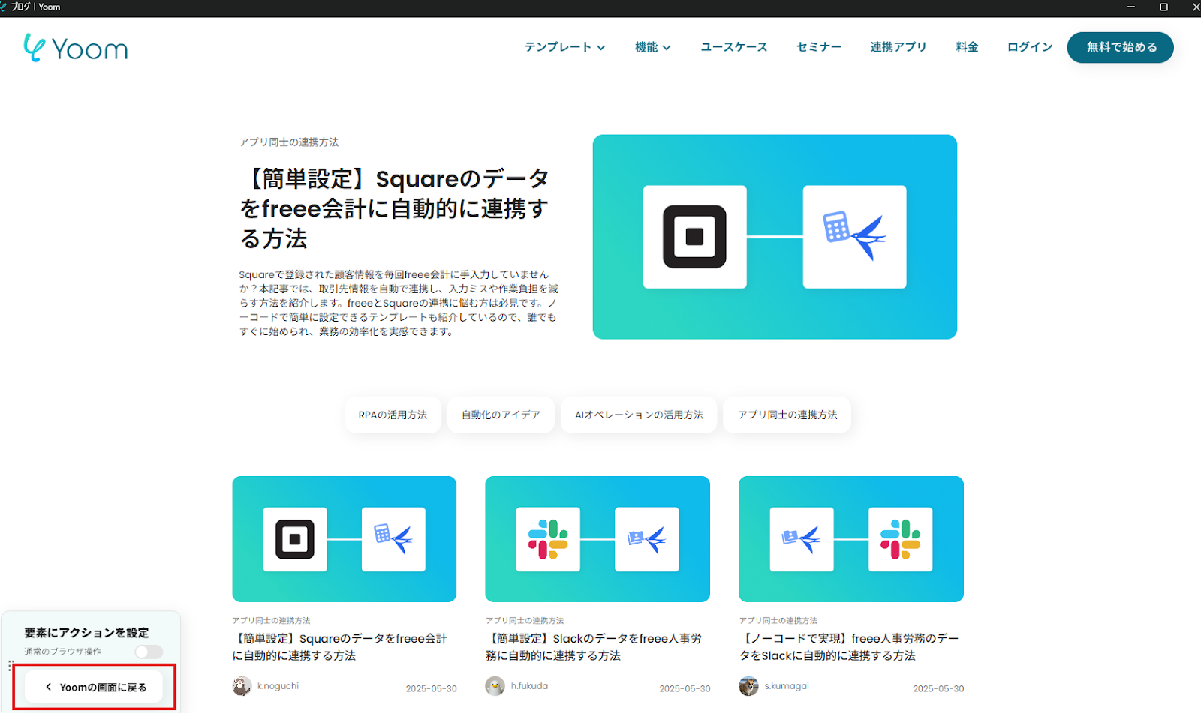Click the freee accounting icon in the hero banner

tap(854, 237)
